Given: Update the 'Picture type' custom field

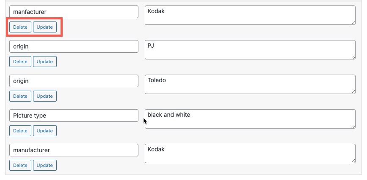Looking at the screenshot, I should pyautogui.click(x=44, y=131).
